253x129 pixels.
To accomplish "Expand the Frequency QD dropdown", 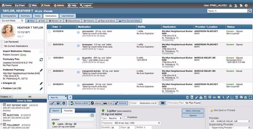I will click(x=131, y=123).
